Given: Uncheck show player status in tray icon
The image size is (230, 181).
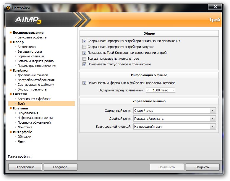Looking at the screenshot, I should click(84, 64).
